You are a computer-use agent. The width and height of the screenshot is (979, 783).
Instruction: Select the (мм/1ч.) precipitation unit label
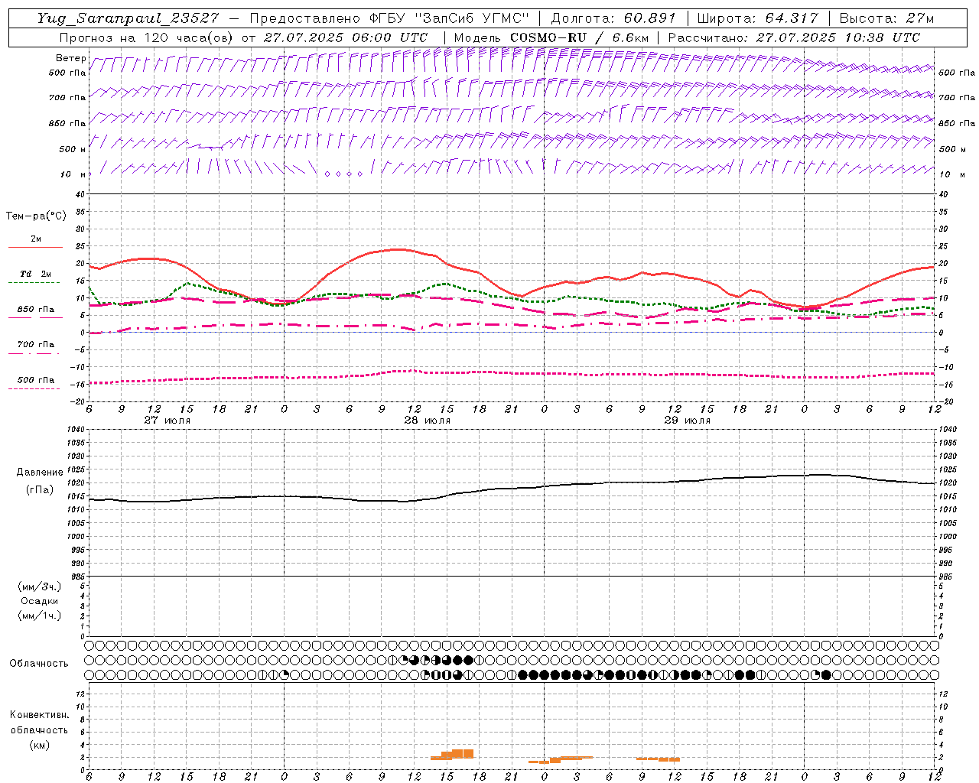(x=40, y=616)
